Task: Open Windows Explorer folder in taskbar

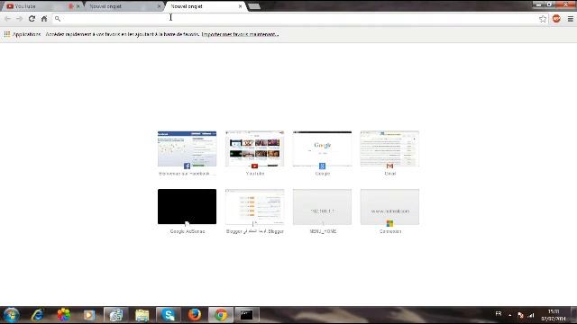Action: (x=142, y=315)
